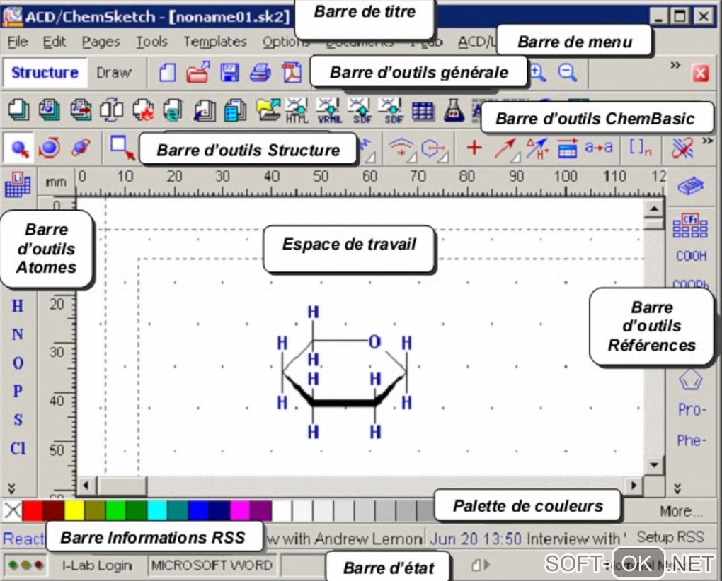
Task: Pick the yellow color swatch
Action: [x=74, y=511]
